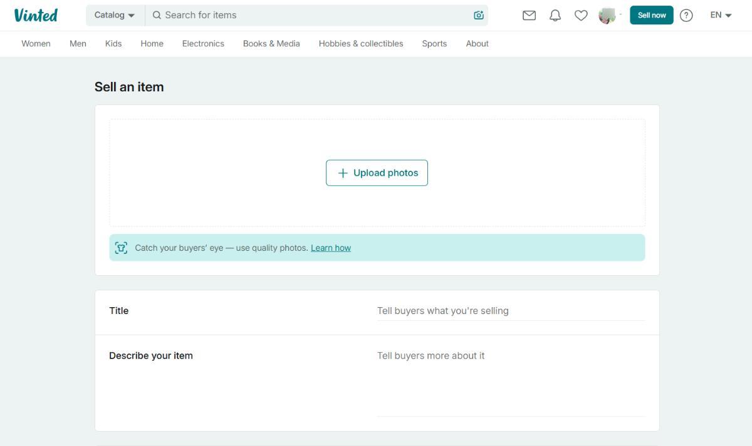Click the Vinted logo
Image resolution: width=752 pixels, height=446 pixels.
[x=36, y=15]
